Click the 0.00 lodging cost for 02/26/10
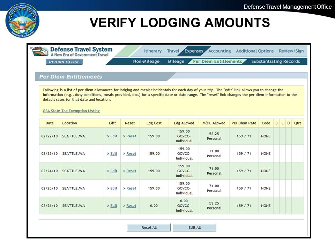Image resolution: width=335 pixels, height=251 pixels. pyautogui.click(x=154, y=206)
